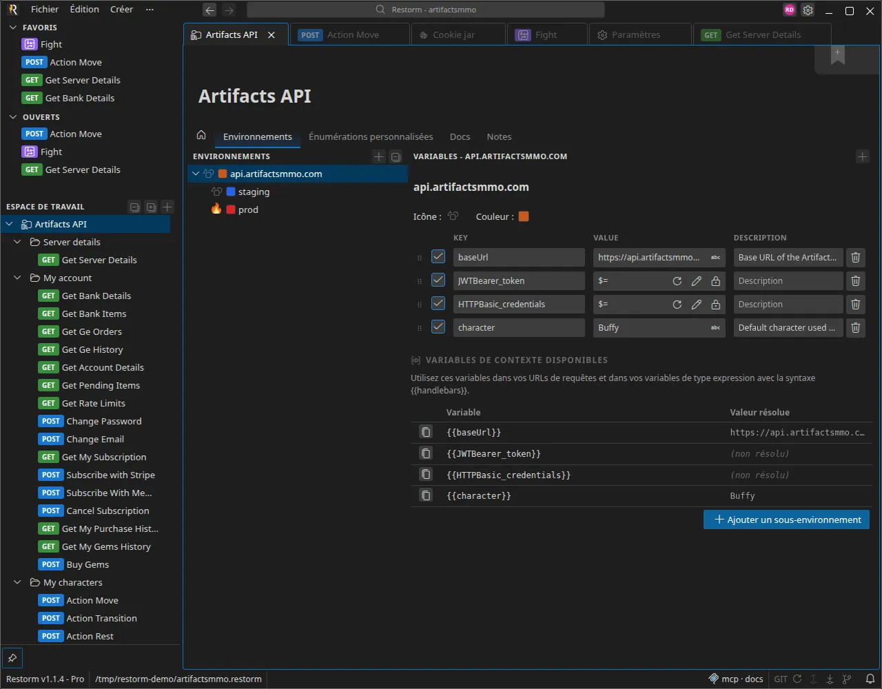This screenshot has height=689, width=882.
Task: Open the Git branch icon in status bar
Action: [847, 679]
